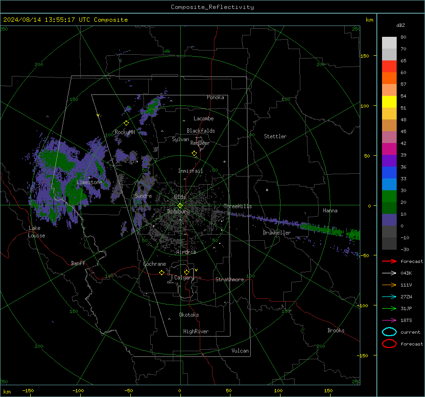Image resolution: width=425 pixels, height=397 pixels.
Task: Click the yellow diamond marker above Calgary label
Action: (187, 272)
